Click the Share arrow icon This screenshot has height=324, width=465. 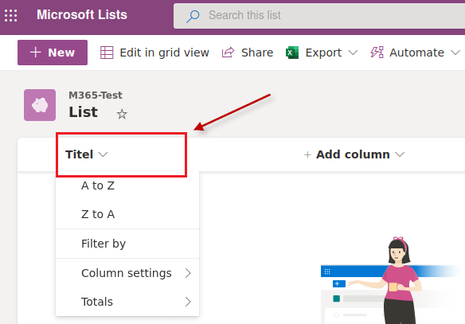click(228, 53)
